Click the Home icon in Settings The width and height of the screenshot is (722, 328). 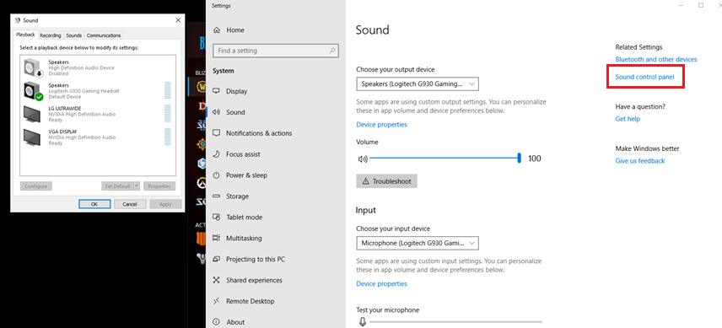(x=217, y=30)
